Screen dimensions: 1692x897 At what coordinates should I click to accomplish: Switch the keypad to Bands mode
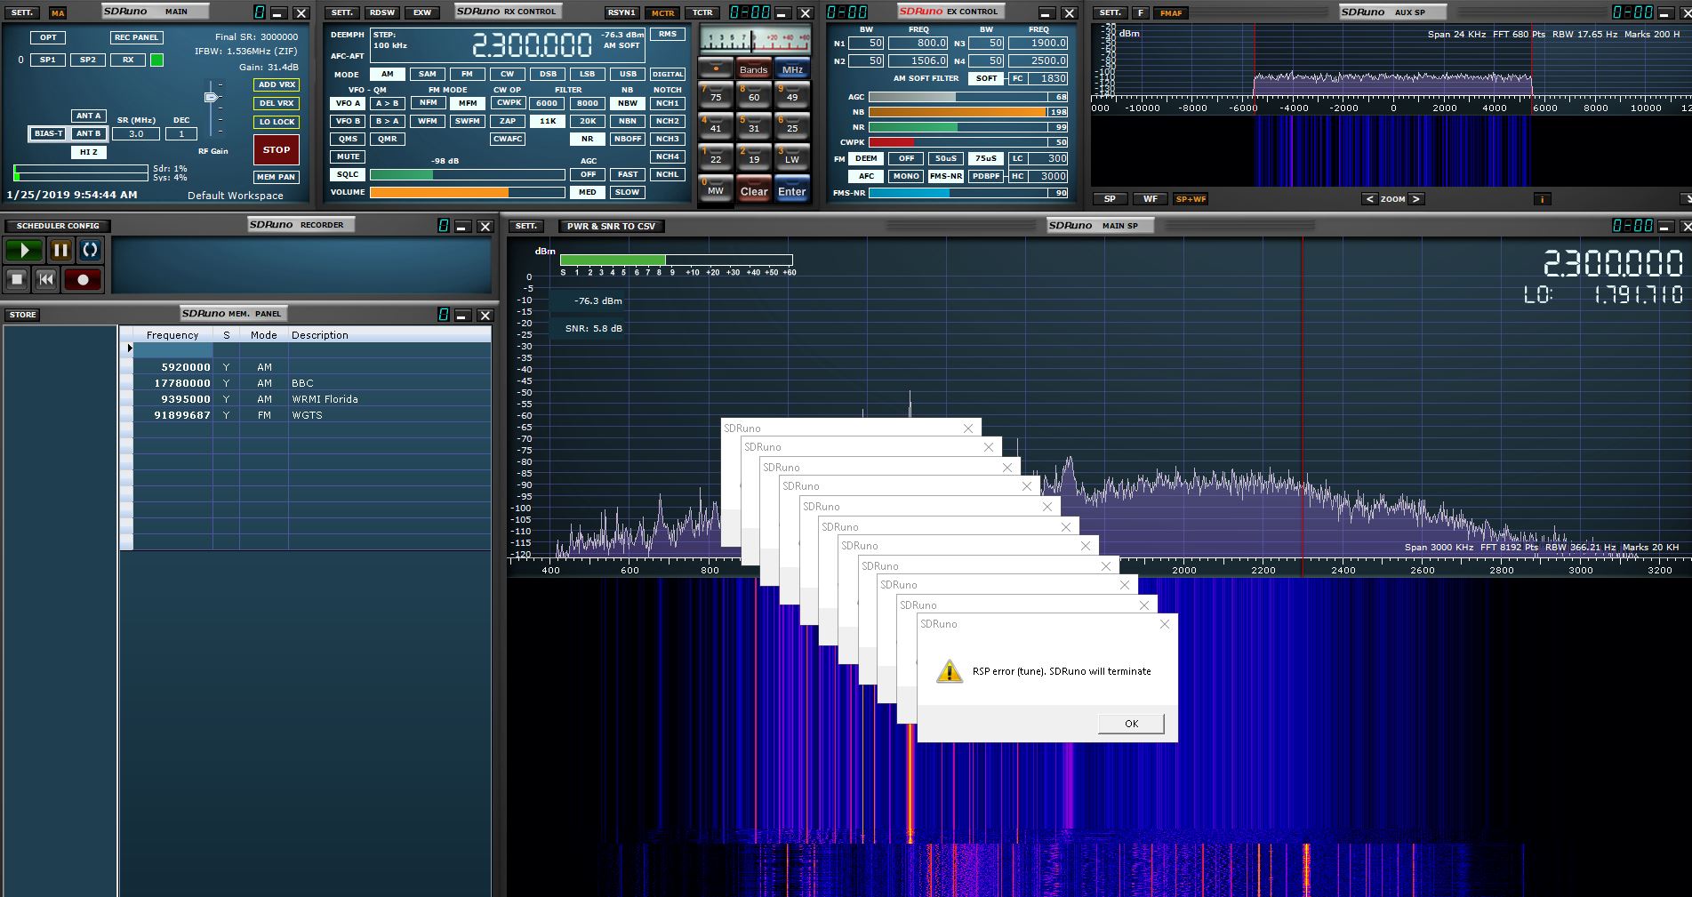click(x=754, y=68)
